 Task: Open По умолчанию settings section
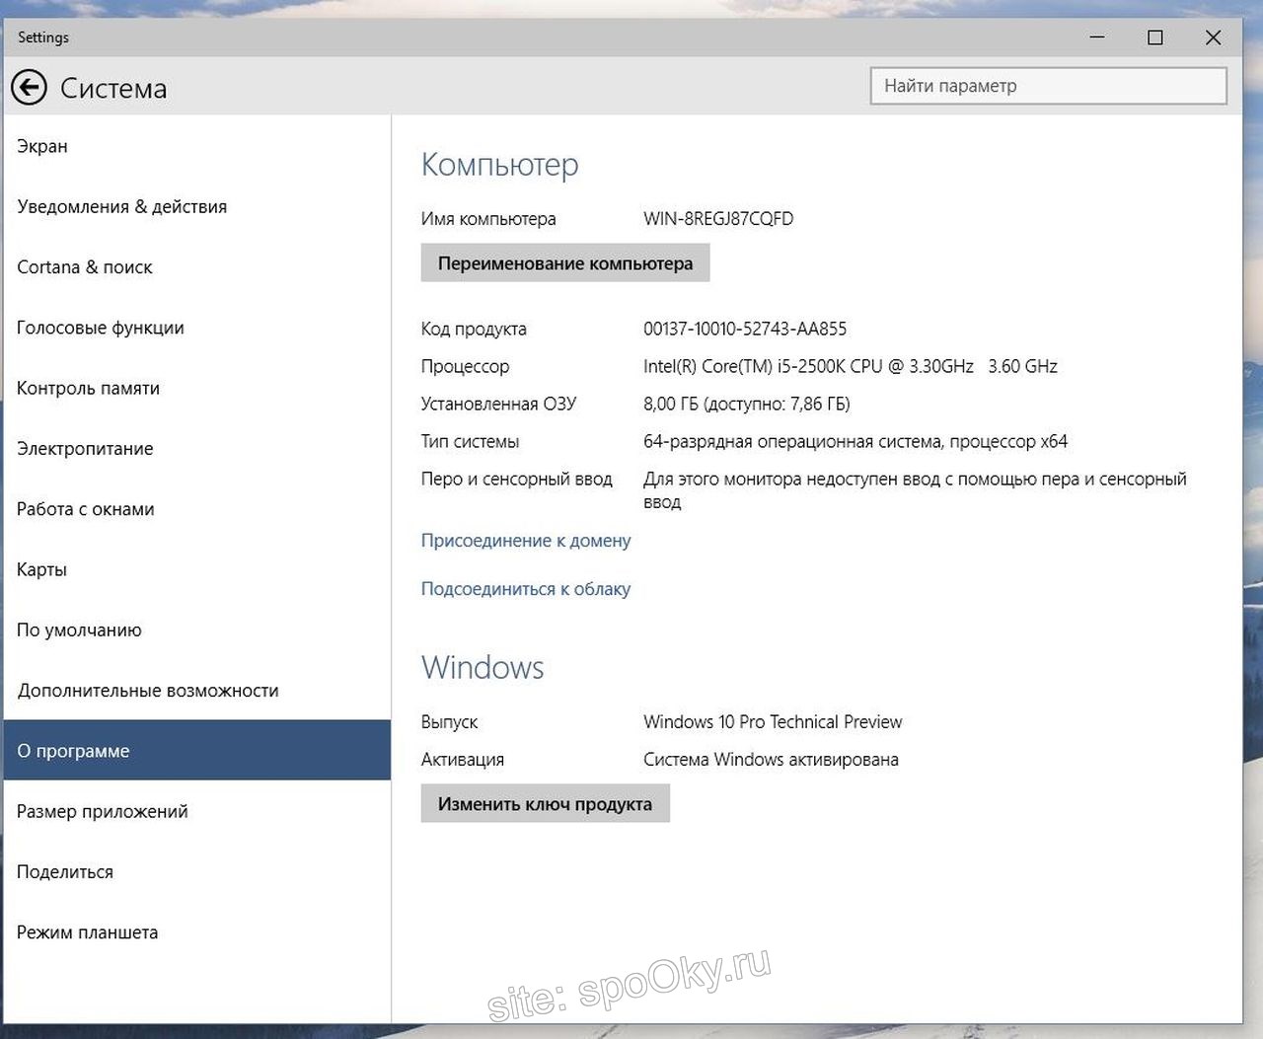(x=197, y=630)
